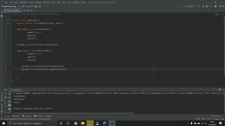This screenshot has width=225, height=126.
Task: Select the Hashcode tab in Run panel
Action: coord(17,90)
